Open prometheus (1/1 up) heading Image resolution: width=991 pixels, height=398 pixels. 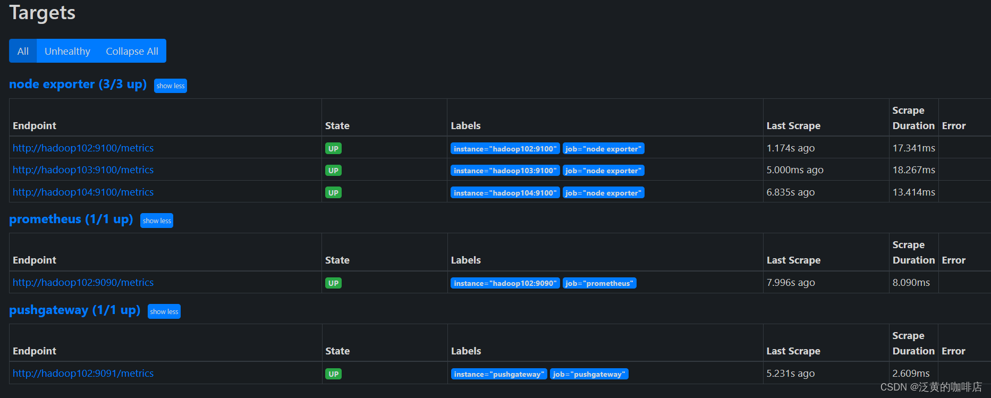(71, 219)
